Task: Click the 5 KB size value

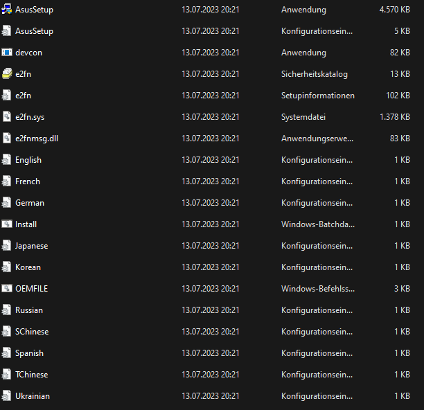Action: [402, 31]
